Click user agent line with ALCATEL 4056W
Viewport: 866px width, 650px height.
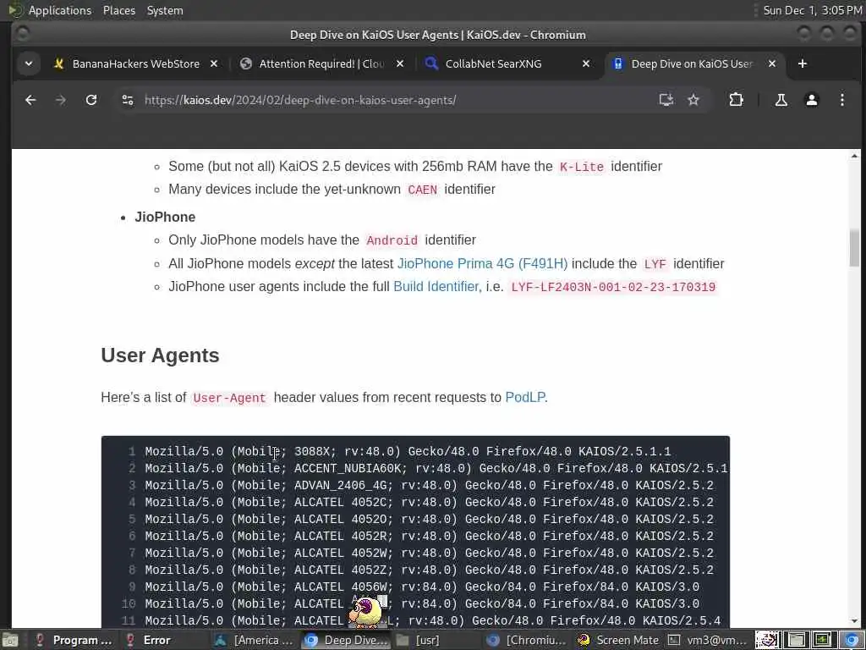422,587
